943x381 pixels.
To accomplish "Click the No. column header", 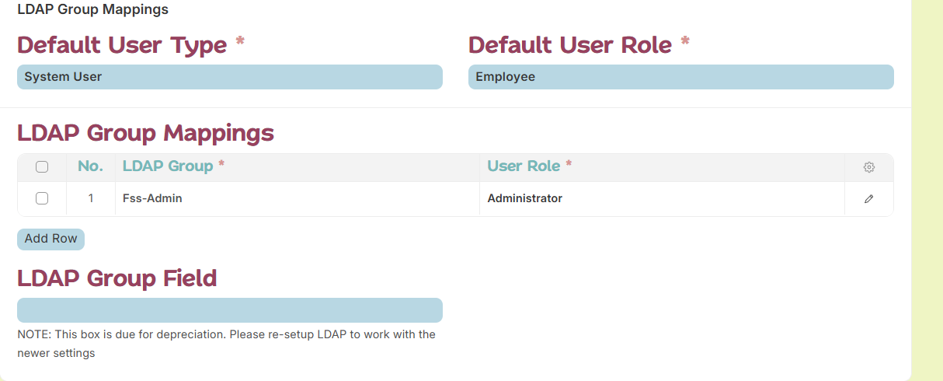I will coord(90,166).
